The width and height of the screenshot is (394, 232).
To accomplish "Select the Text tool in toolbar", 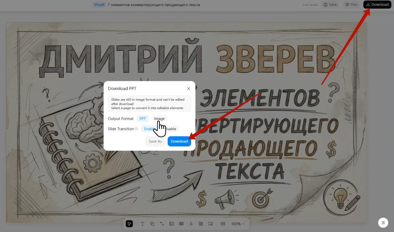I will tap(142, 224).
